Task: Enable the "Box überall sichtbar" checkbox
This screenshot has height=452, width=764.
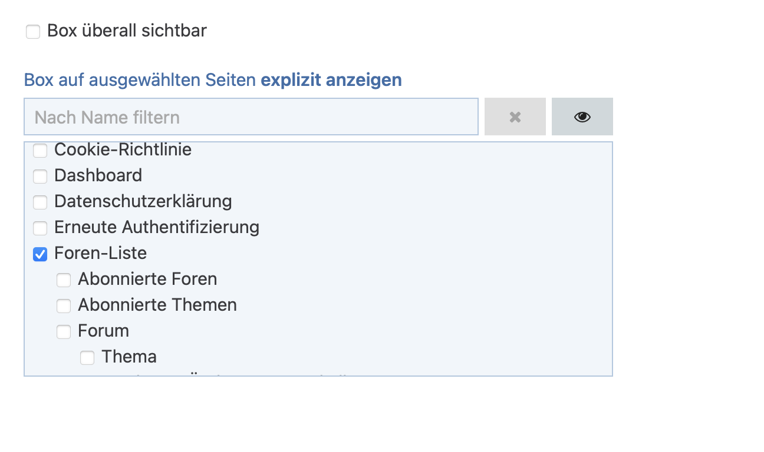Action: click(33, 32)
